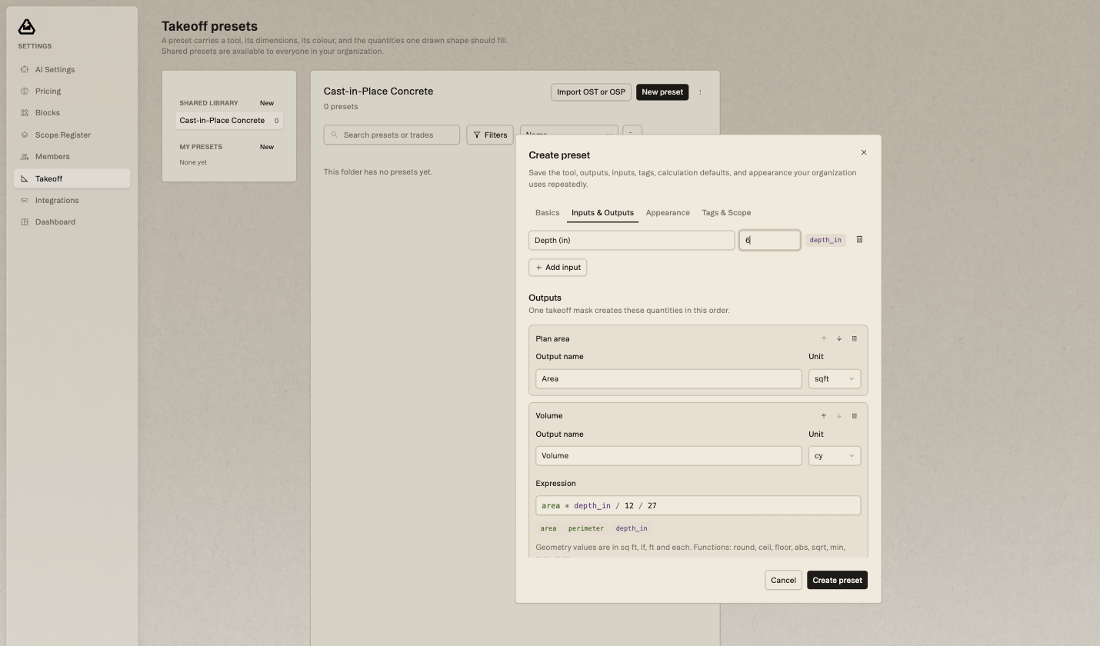
Task: Click the depth value field showing 6
Action: 769,240
